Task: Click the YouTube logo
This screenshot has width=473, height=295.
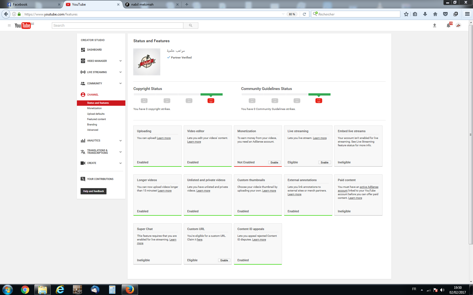Action: [x=23, y=26]
